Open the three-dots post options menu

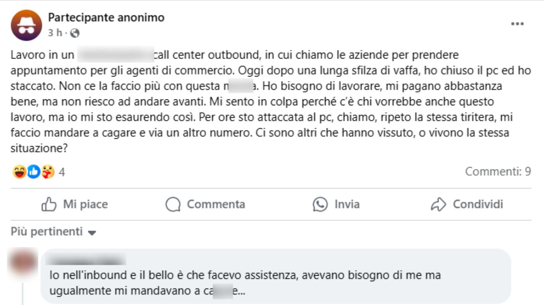pyautogui.click(x=518, y=24)
